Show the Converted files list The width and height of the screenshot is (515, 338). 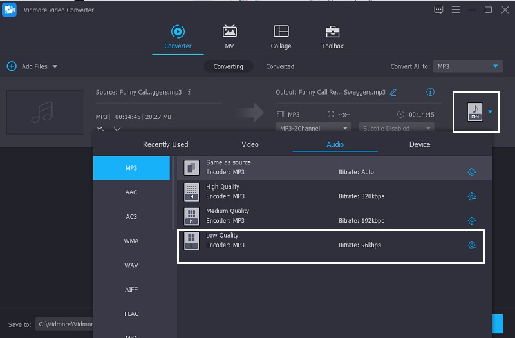click(280, 66)
